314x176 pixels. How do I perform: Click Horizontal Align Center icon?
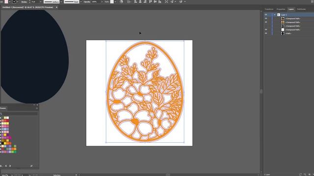point(140,1)
